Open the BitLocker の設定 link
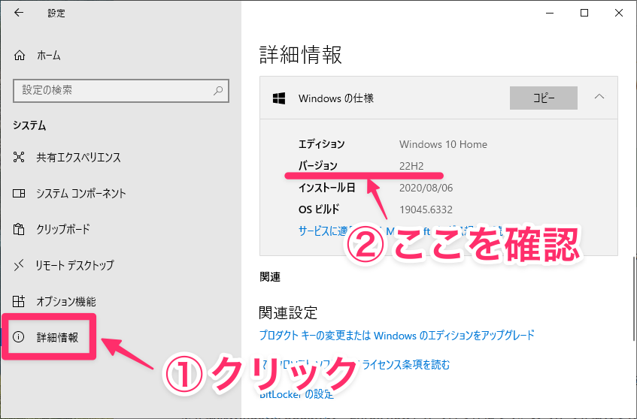637x419 pixels. click(x=296, y=394)
